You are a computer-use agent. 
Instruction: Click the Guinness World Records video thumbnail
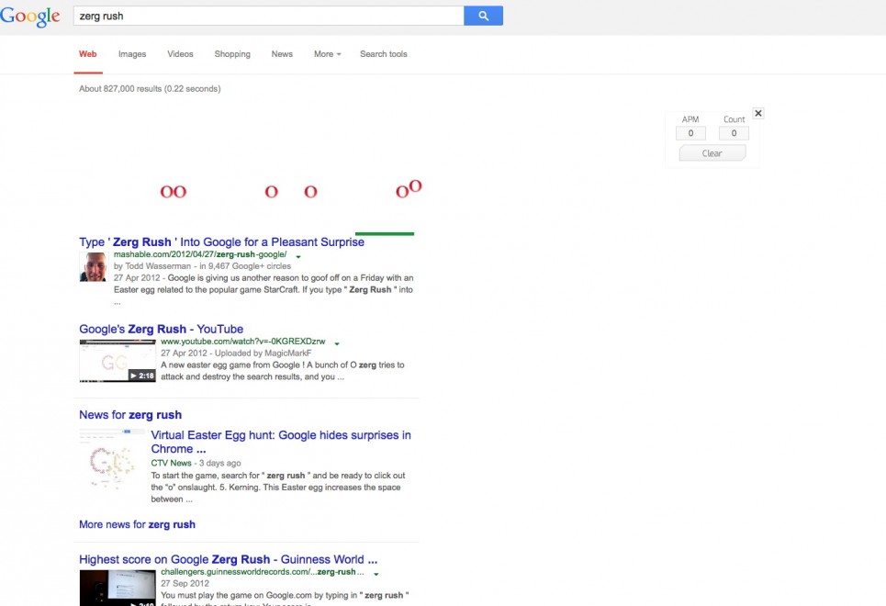point(118,588)
